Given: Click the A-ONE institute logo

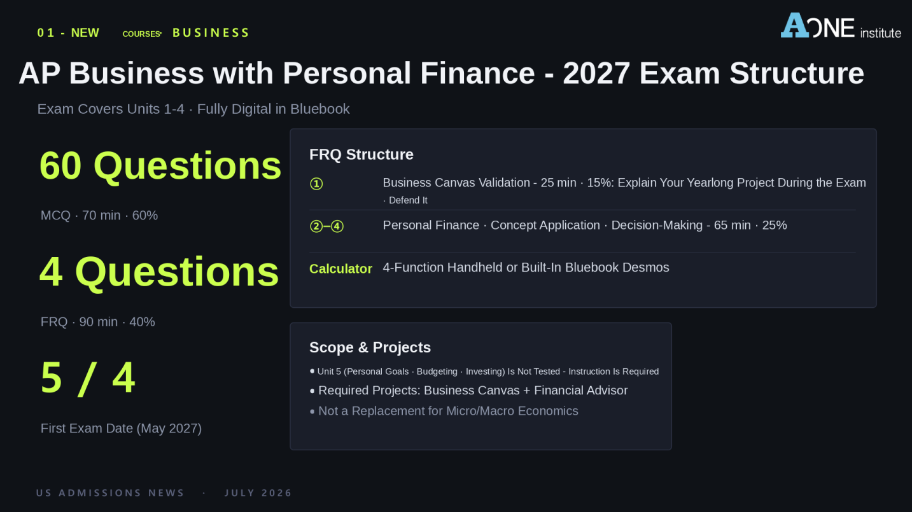Looking at the screenshot, I should [841, 25].
